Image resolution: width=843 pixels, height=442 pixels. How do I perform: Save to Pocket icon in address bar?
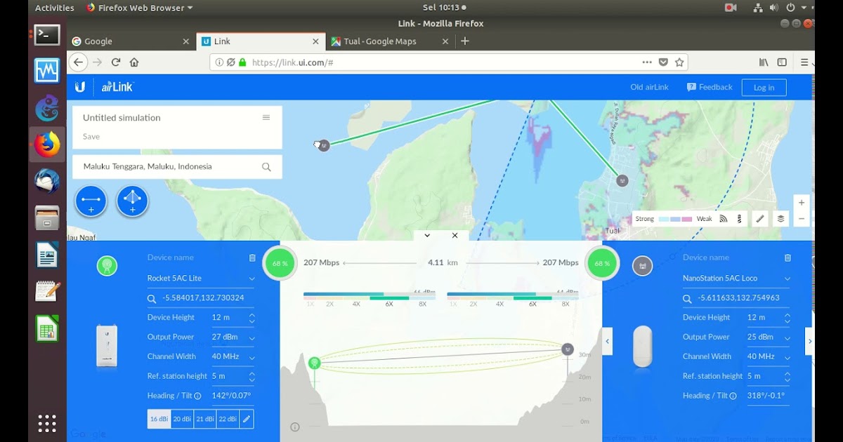pyautogui.click(x=663, y=62)
